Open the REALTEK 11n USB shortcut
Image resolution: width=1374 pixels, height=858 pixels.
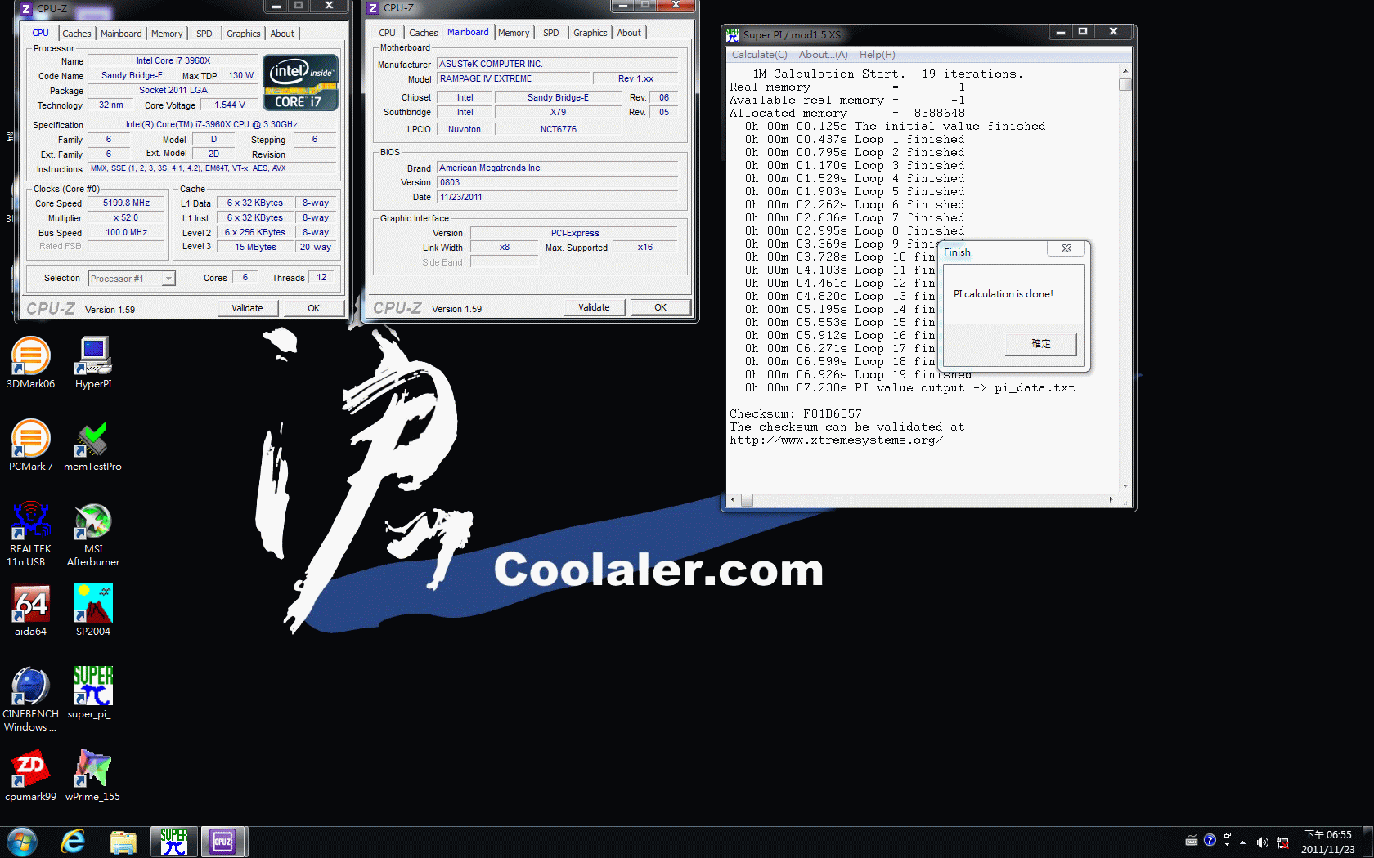(x=30, y=534)
